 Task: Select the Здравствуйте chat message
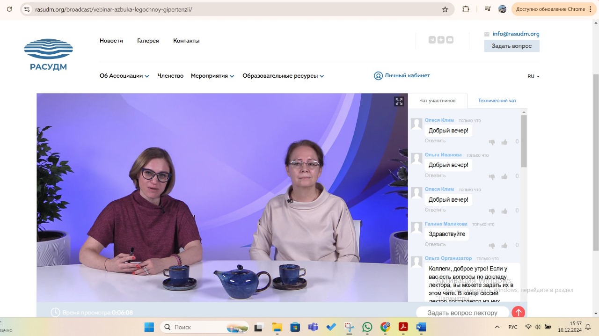(x=447, y=234)
